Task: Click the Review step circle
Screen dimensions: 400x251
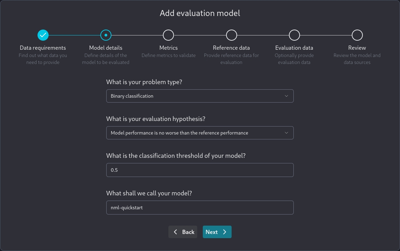Action: [357, 35]
